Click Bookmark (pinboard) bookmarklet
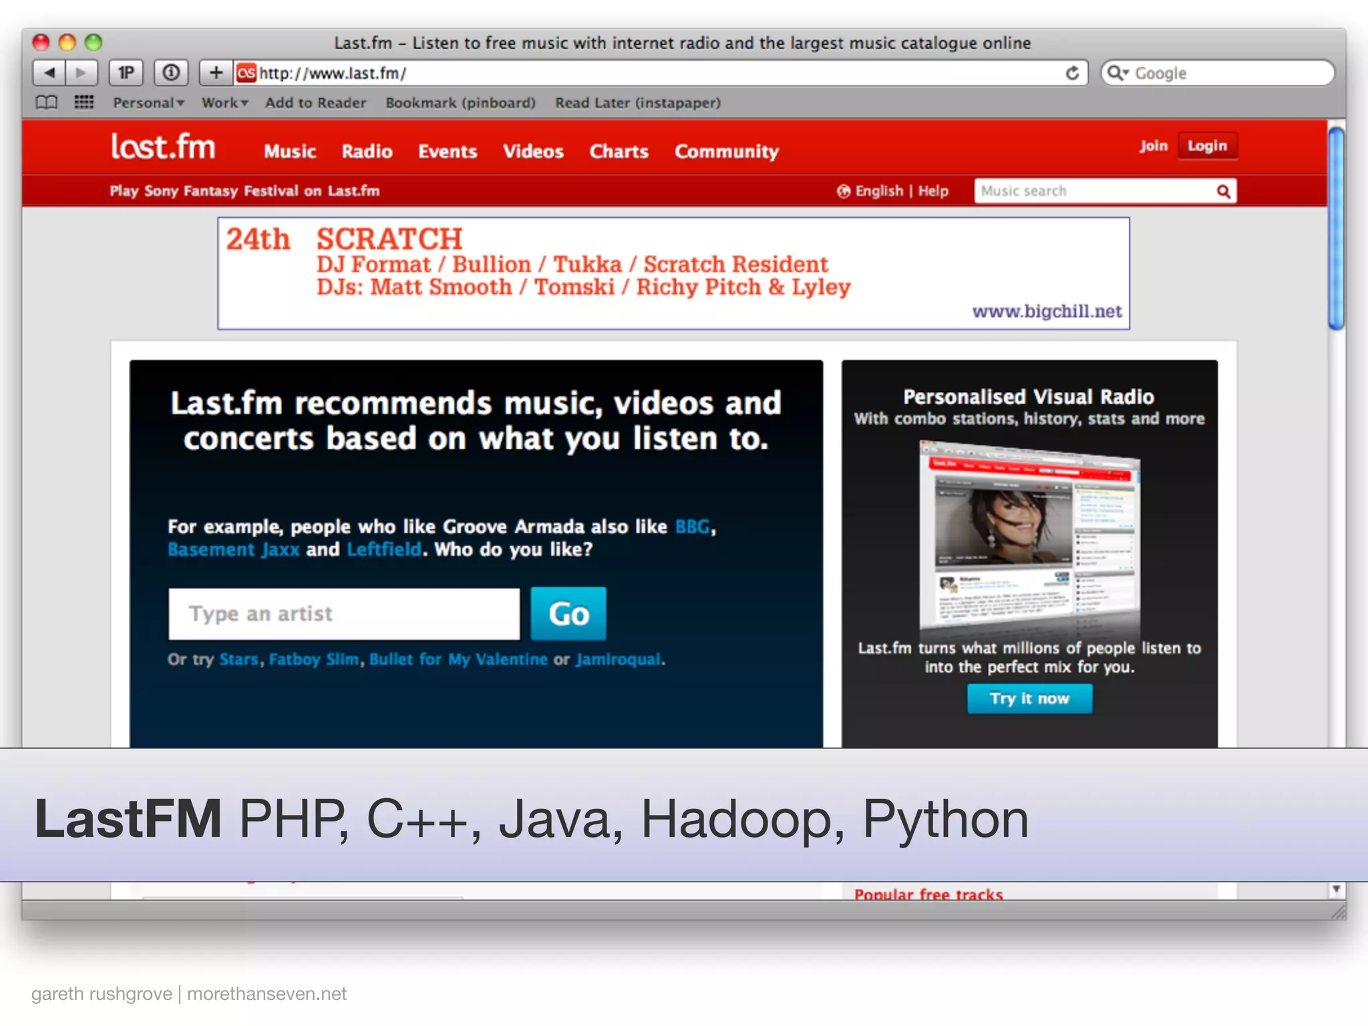Viewport: 1368px width, 1026px height. pyautogui.click(x=460, y=103)
